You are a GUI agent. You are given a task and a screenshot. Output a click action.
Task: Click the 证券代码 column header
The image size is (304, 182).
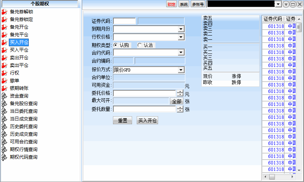pyautogui.click(x=273, y=19)
